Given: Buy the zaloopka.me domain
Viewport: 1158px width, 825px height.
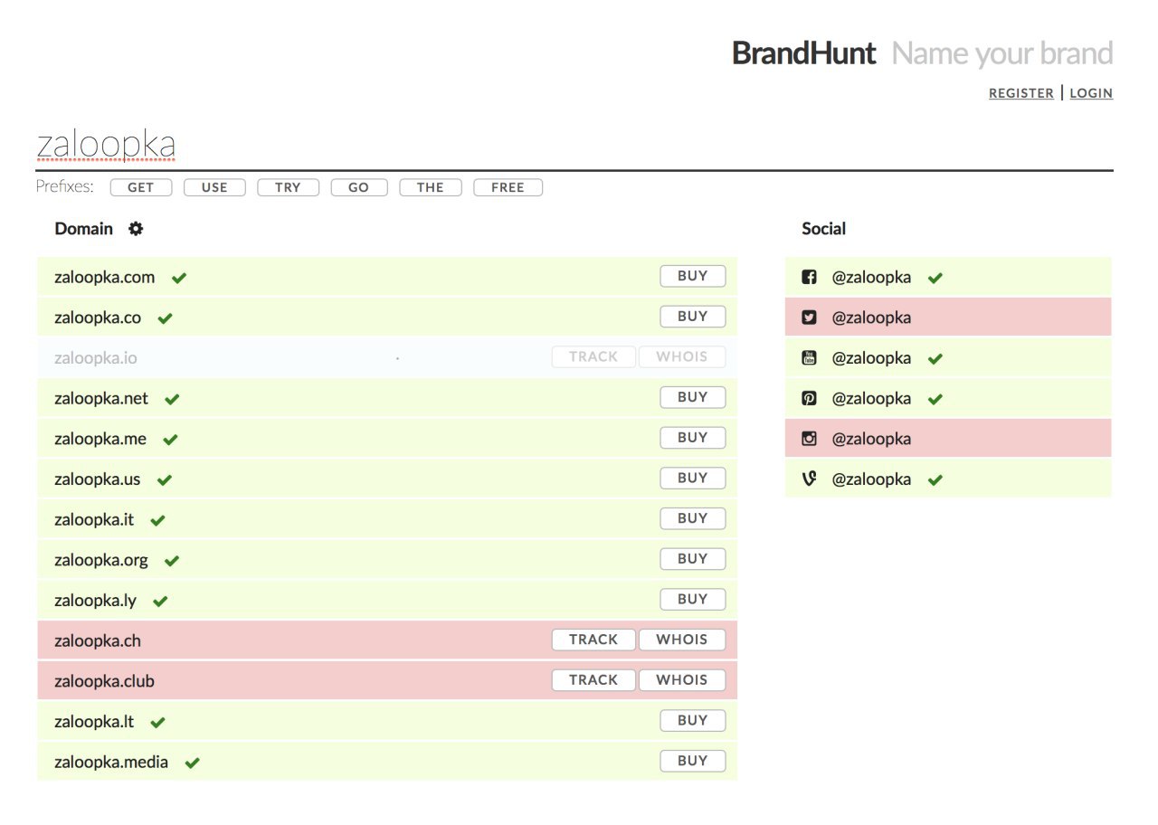Looking at the screenshot, I should (693, 438).
